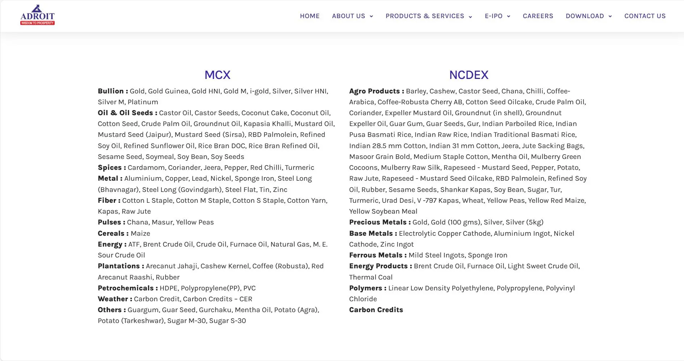Click the Energy label under MCX

112,244
